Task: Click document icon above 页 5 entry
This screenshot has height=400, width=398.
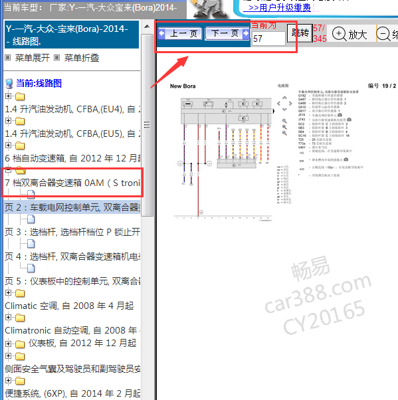Action: coord(31,268)
